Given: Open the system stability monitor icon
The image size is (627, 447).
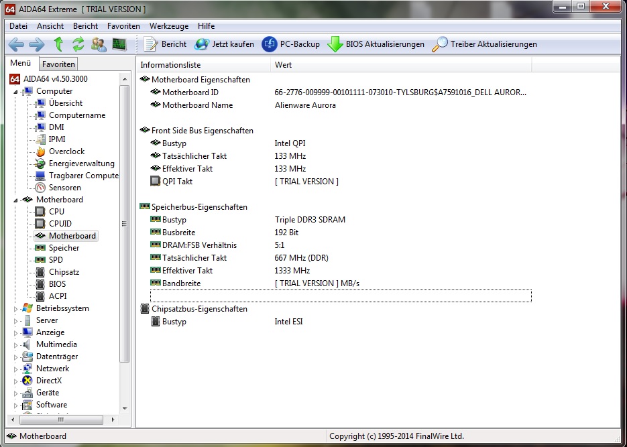Looking at the screenshot, I should [x=119, y=44].
